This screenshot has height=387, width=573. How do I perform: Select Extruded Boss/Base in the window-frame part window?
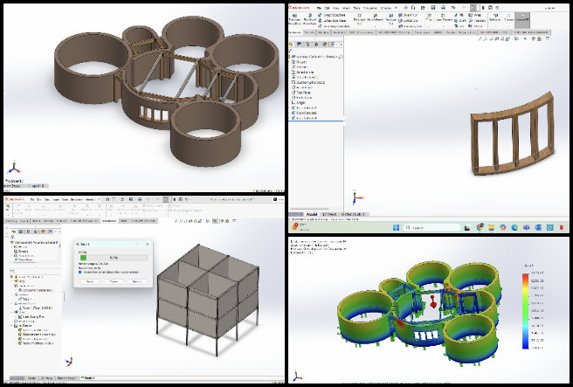tap(294, 20)
